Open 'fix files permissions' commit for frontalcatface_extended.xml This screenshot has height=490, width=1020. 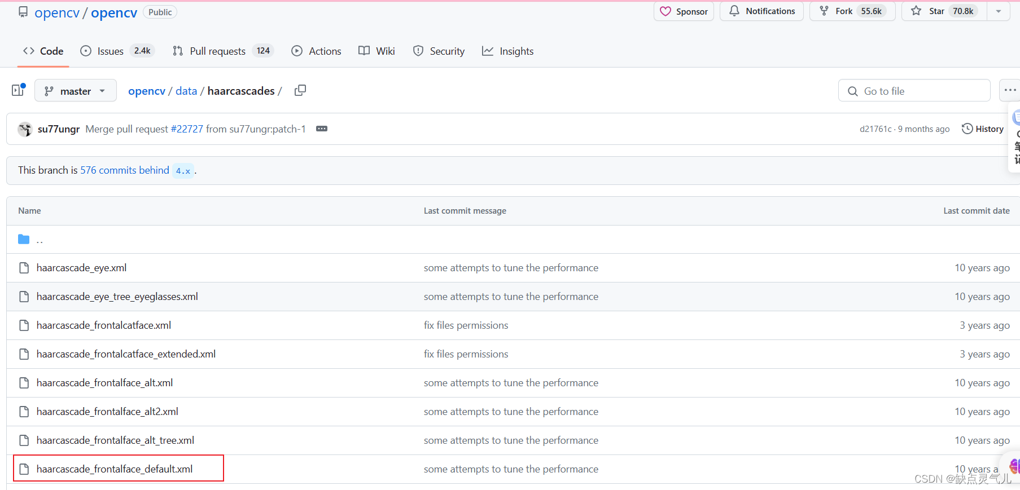click(x=466, y=354)
